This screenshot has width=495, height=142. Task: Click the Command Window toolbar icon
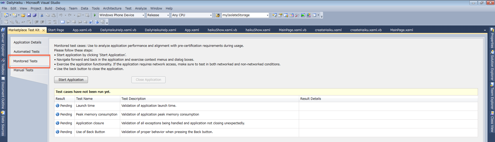[x=314, y=15]
